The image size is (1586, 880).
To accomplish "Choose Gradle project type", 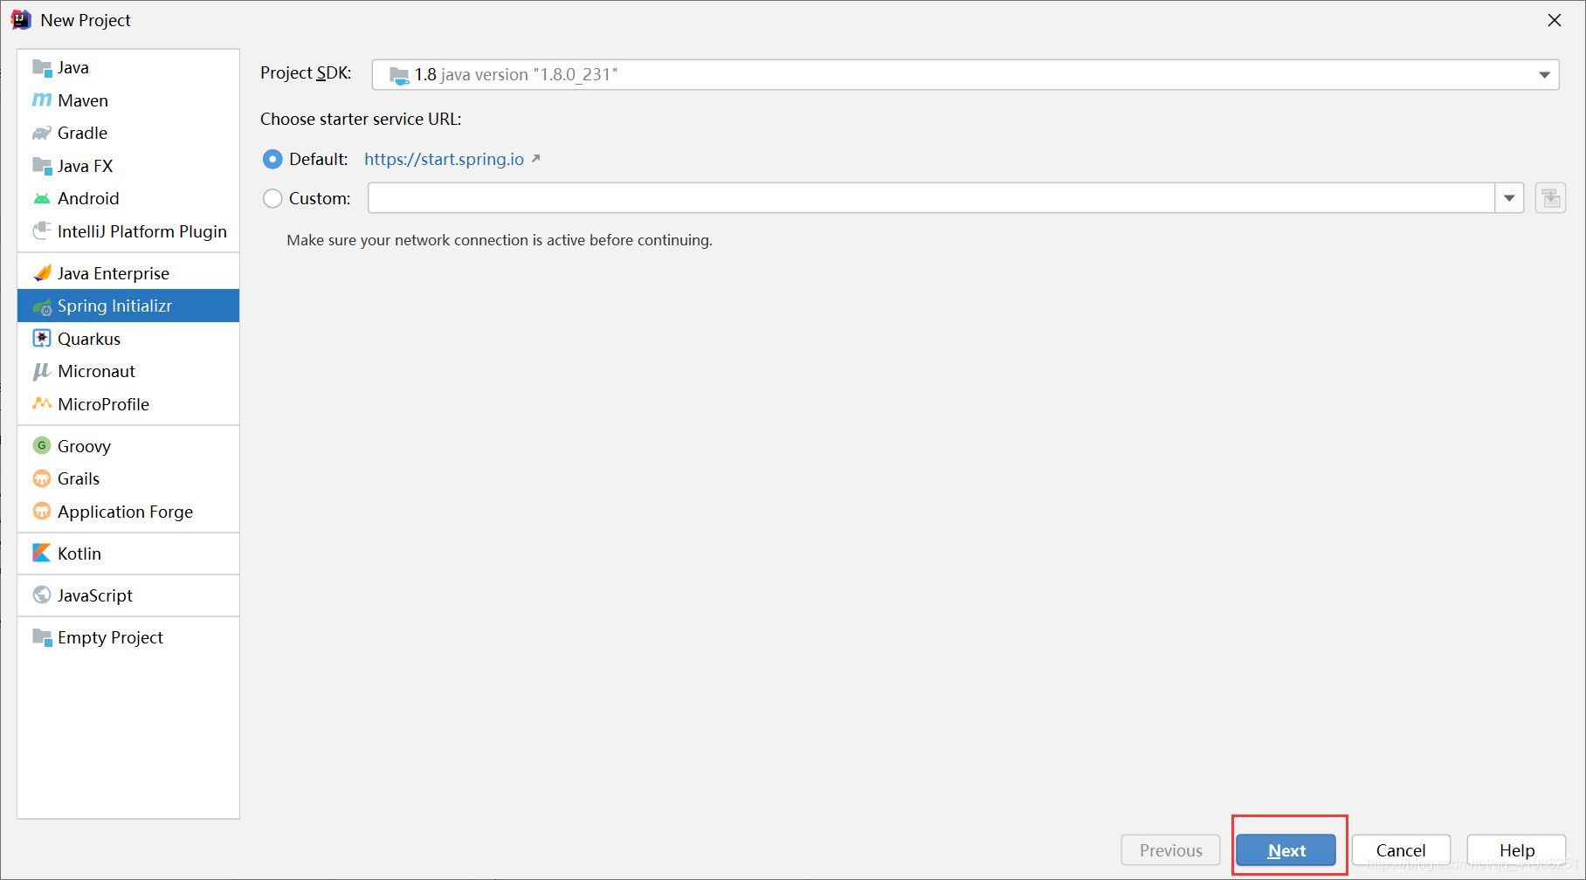I will 128,134.
